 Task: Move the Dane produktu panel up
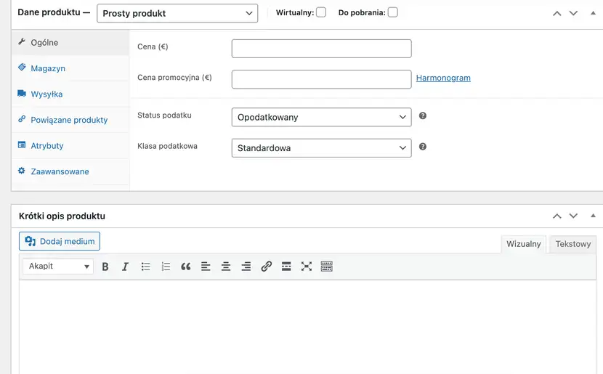[557, 14]
